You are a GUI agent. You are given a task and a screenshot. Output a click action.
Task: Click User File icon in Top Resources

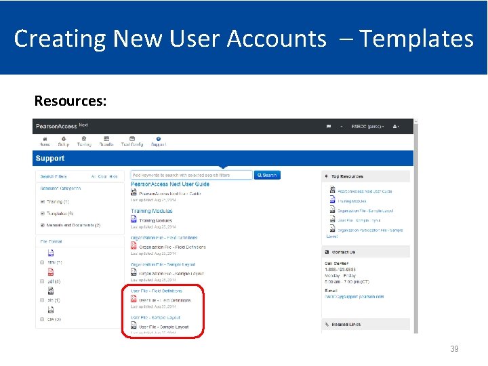click(332, 218)
